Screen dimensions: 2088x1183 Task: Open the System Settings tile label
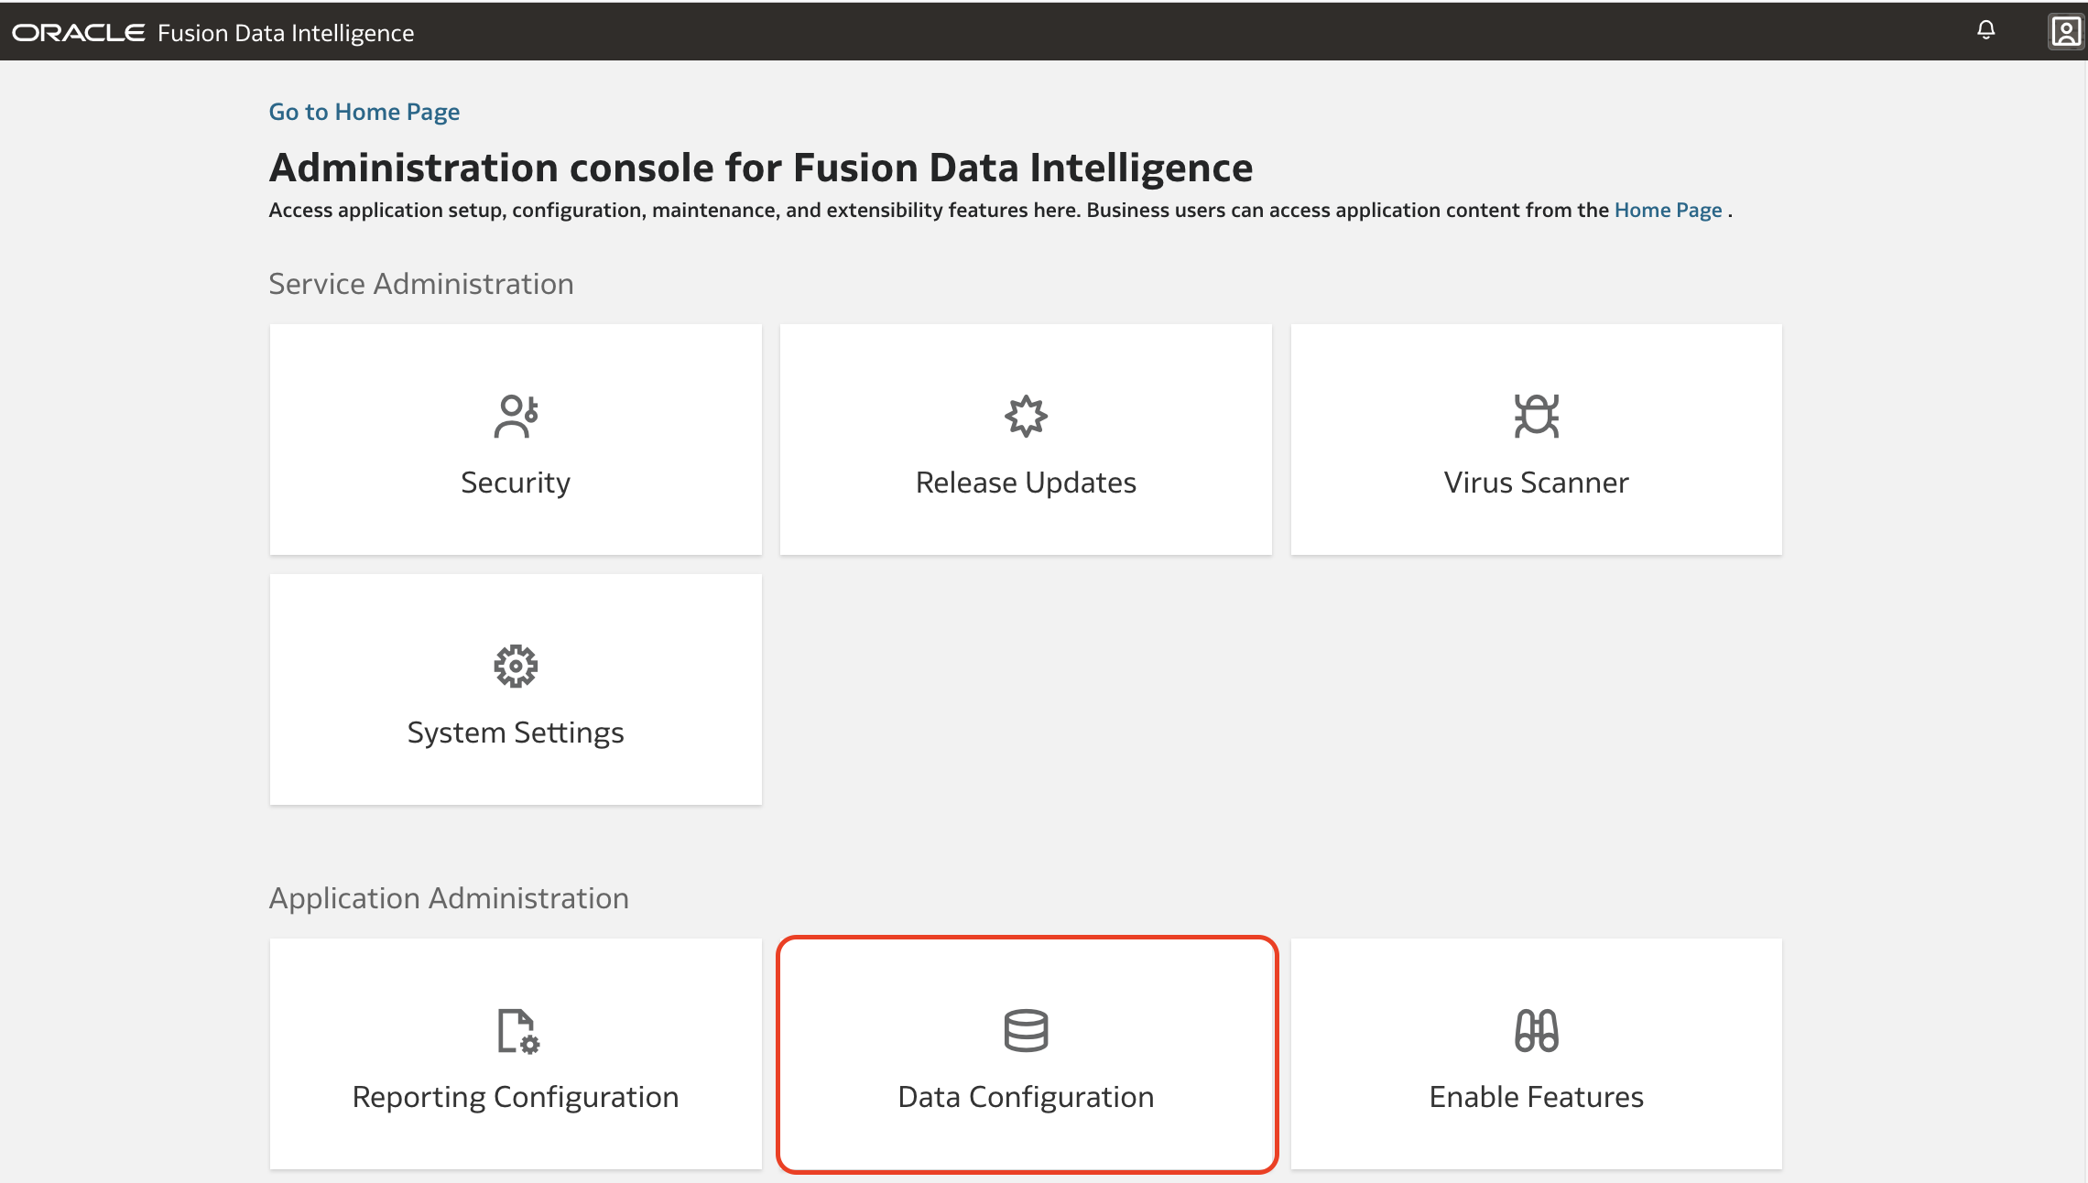point(516,733)
